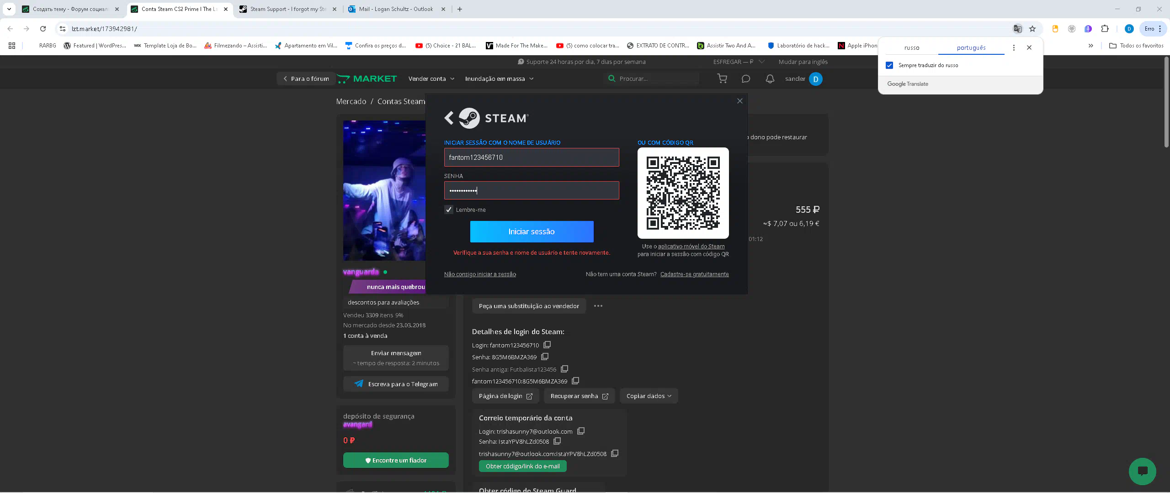Click the Contas Steam breadcrumb
The height and width of the screenshot is (493, 1170).
[401, 101]
